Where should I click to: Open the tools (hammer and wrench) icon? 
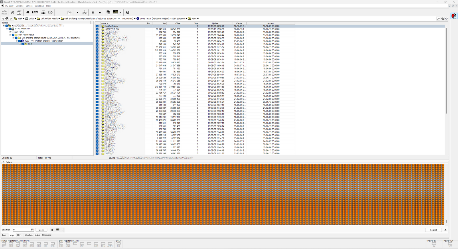coord(13,12)
